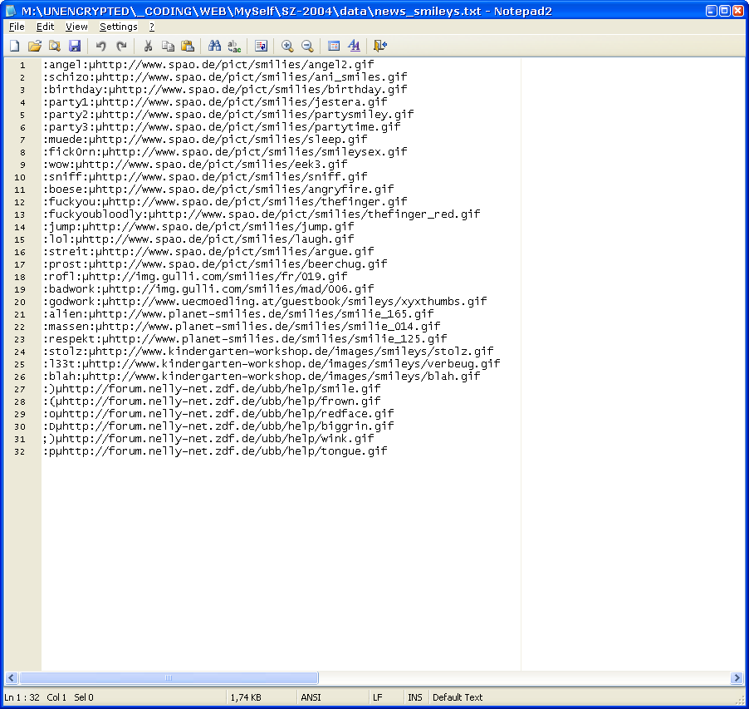Viewport: 749px width, 709px height.
Task: Click the line ending with wink.gif
Action: tap(208, 438)
